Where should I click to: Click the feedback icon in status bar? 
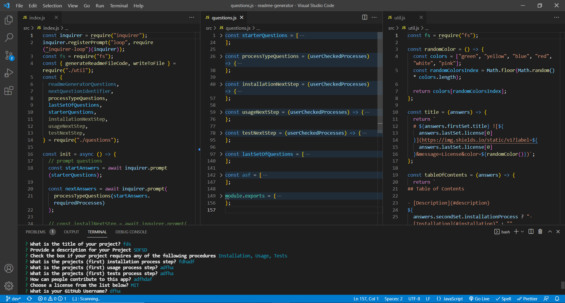pyautogui.click(x=546, y=299)
